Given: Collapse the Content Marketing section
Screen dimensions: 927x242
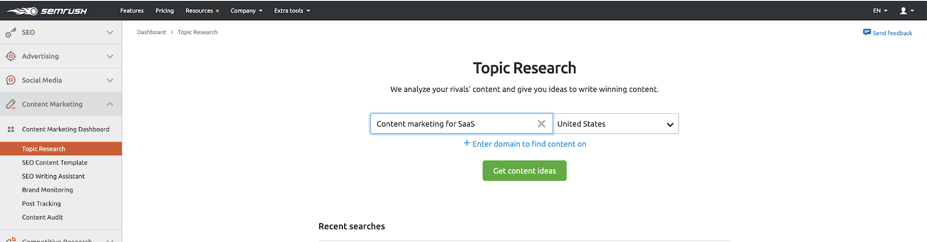Looking at the screenshot, I should (x=110, y=105).
